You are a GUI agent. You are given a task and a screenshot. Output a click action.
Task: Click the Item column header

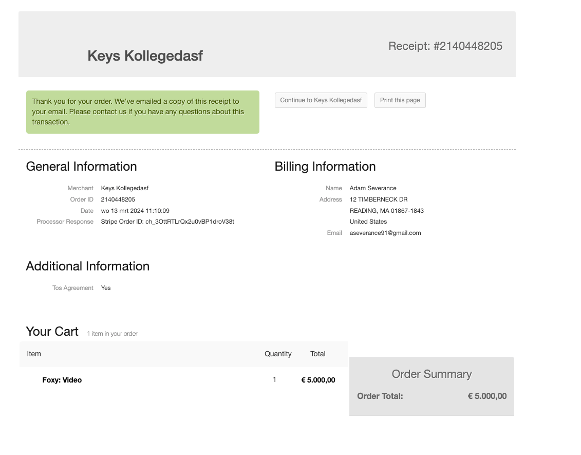point(34,354)
